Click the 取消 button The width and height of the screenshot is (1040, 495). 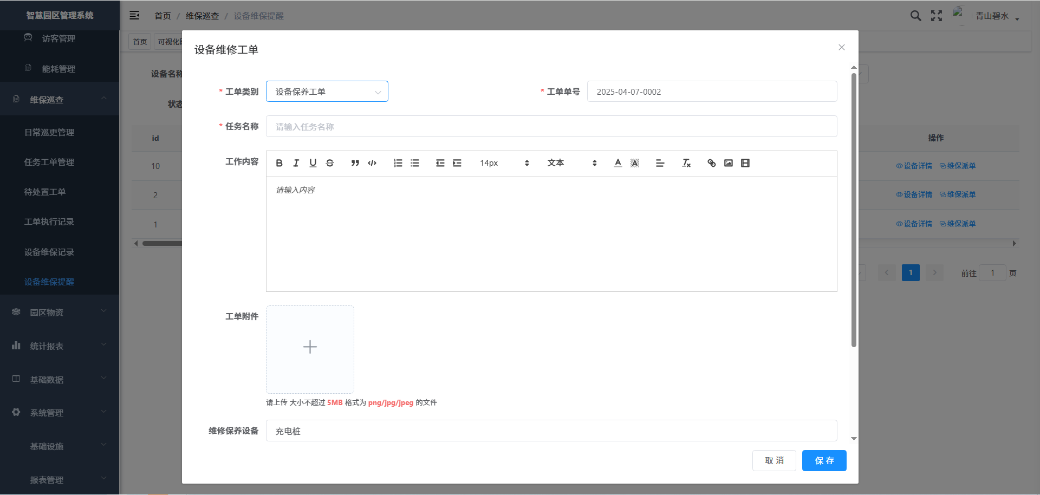pos(774,460)
